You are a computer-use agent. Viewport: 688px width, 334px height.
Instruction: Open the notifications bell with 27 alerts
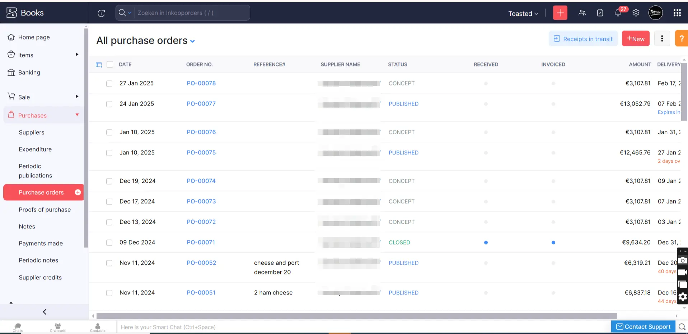point(618,13)
